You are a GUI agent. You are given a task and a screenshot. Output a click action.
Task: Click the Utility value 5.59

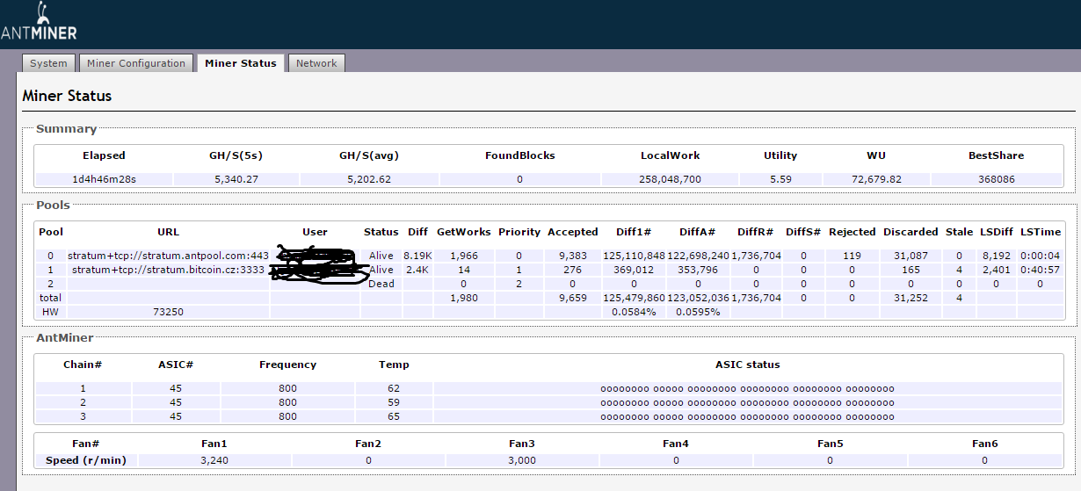point(780,179)
